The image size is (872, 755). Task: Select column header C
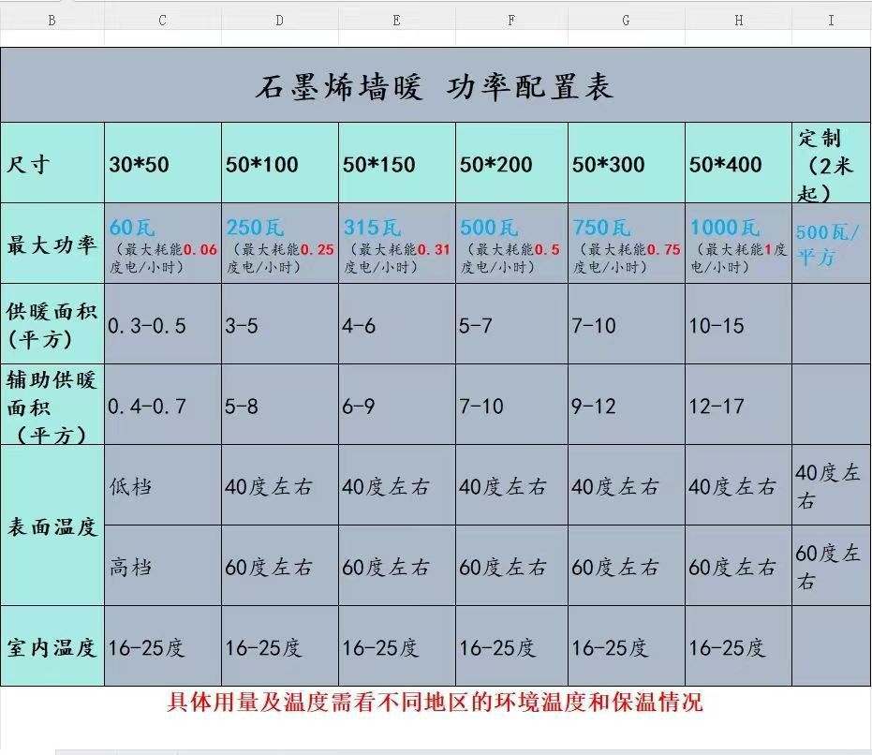161,18
